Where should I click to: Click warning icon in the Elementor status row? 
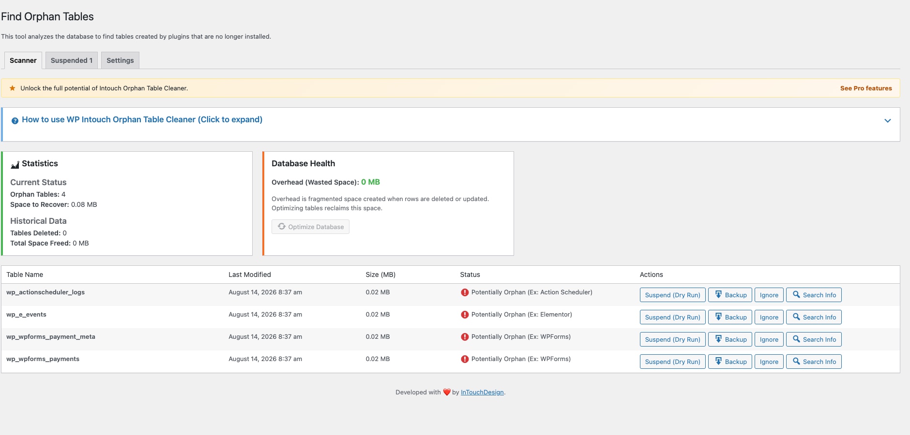(x=465, y=315)
